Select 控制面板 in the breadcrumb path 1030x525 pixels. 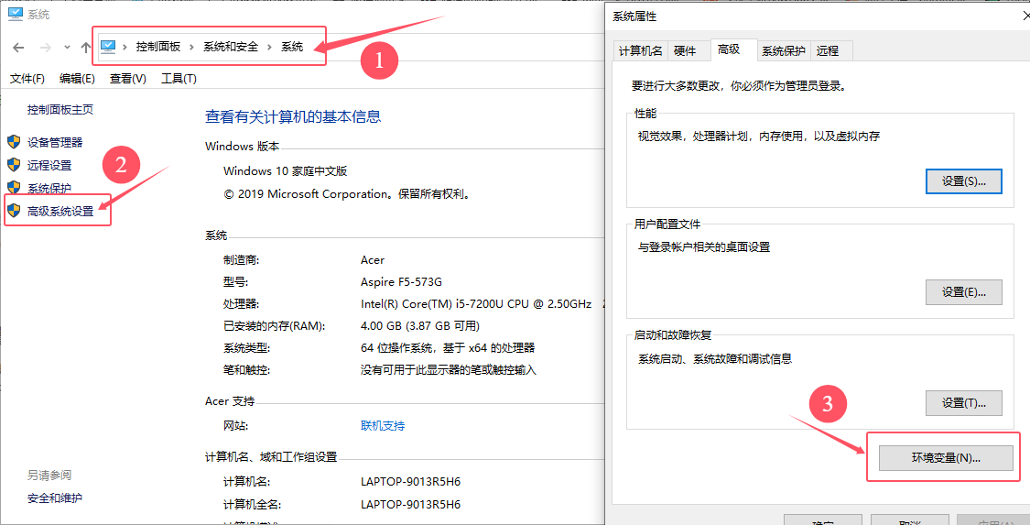[x=158, y=47]
